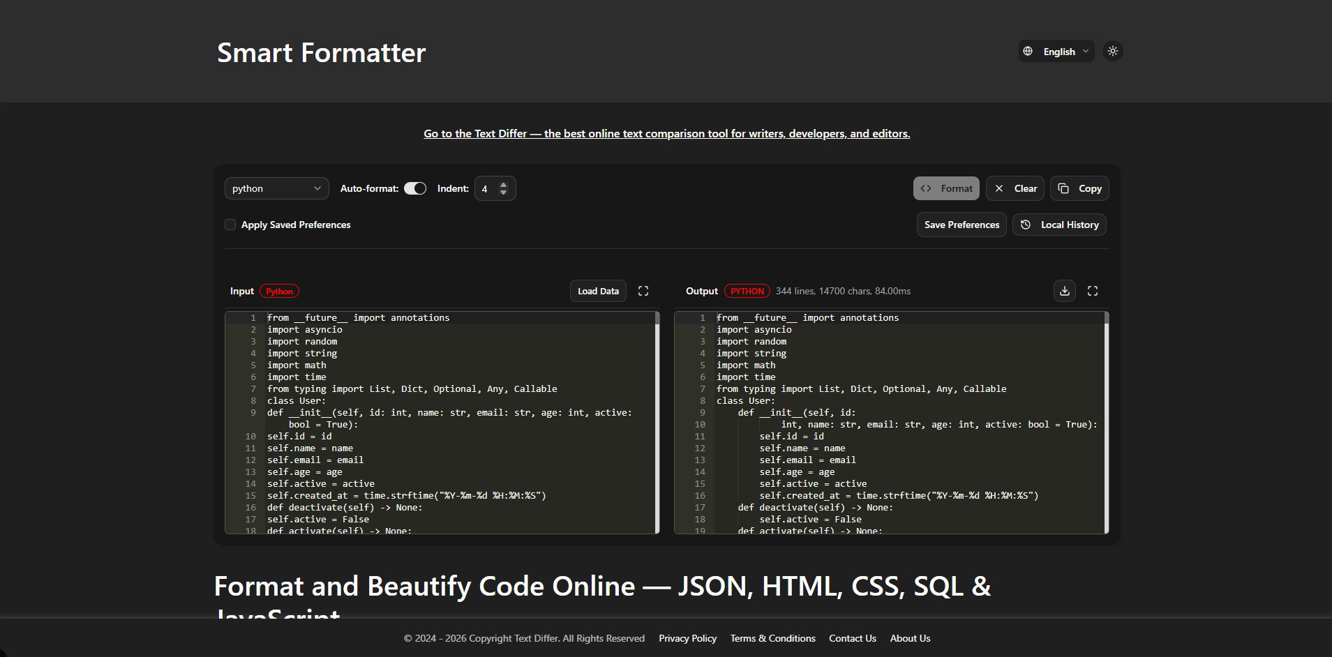This screenshot has width=1332, height=657.
Task: Click the copyright text in footer
Action: click(x=524, y=638)
